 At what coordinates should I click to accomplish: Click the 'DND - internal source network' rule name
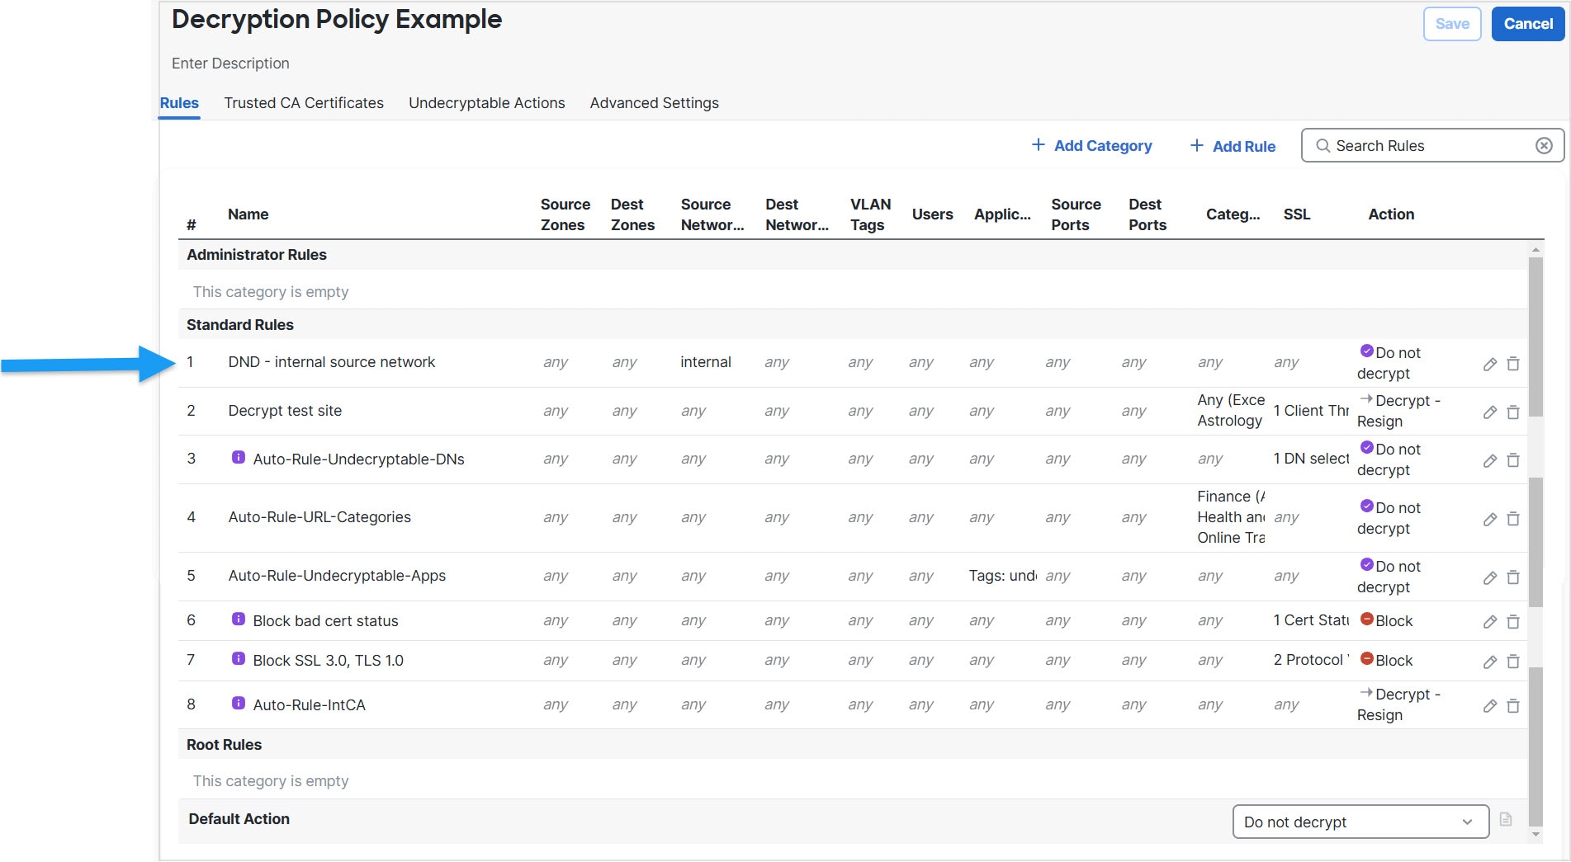(331, 362)
